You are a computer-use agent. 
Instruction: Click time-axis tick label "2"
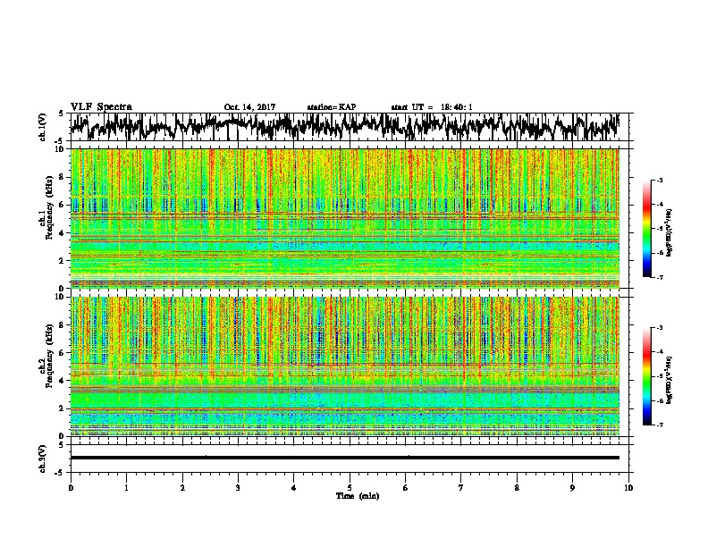tap(182, 488)
